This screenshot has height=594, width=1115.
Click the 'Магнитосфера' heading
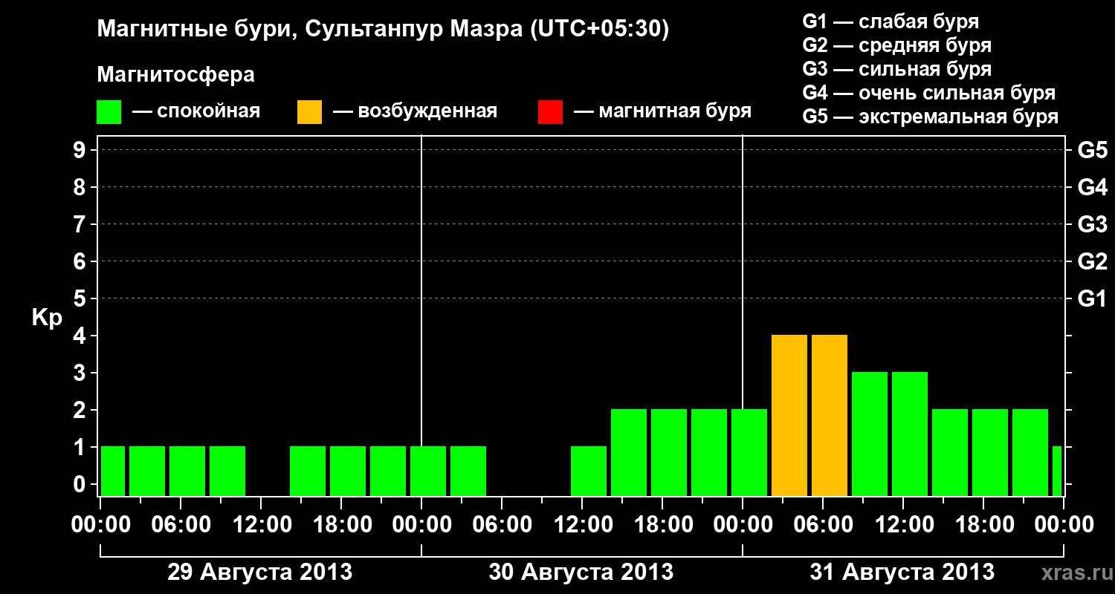click(175, 75)
